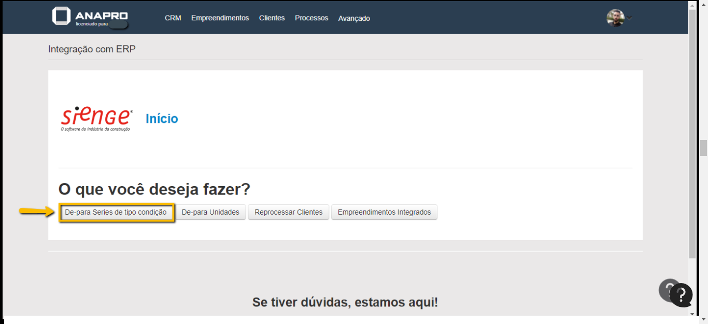708x324 pixels.
Task: Open the black question mark help widget
Action: point(681,295)
